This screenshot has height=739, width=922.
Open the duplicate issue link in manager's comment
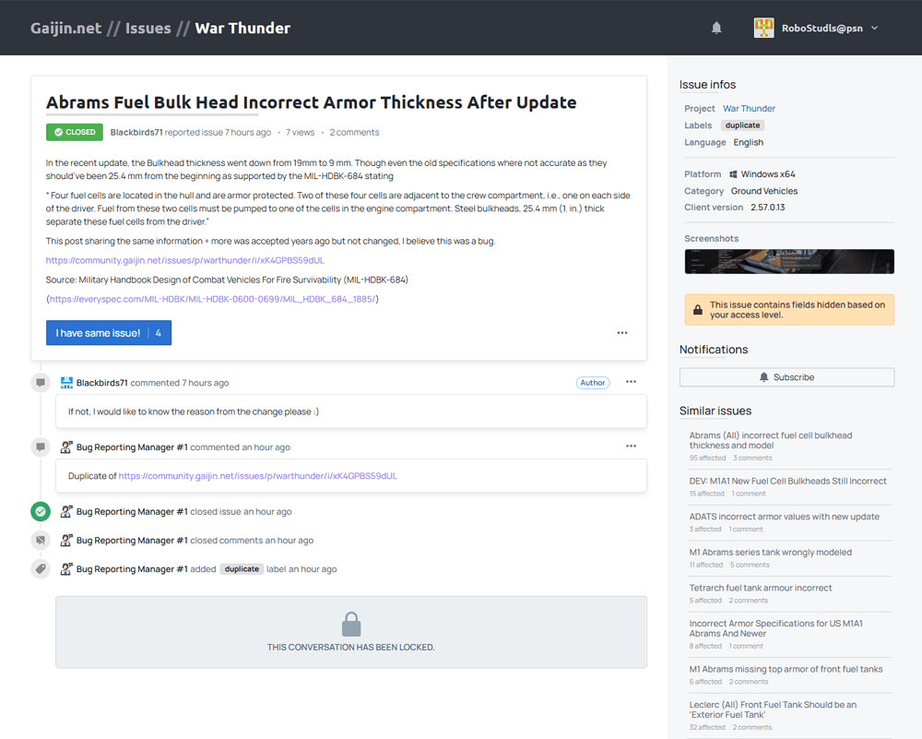tap(257, 476)
